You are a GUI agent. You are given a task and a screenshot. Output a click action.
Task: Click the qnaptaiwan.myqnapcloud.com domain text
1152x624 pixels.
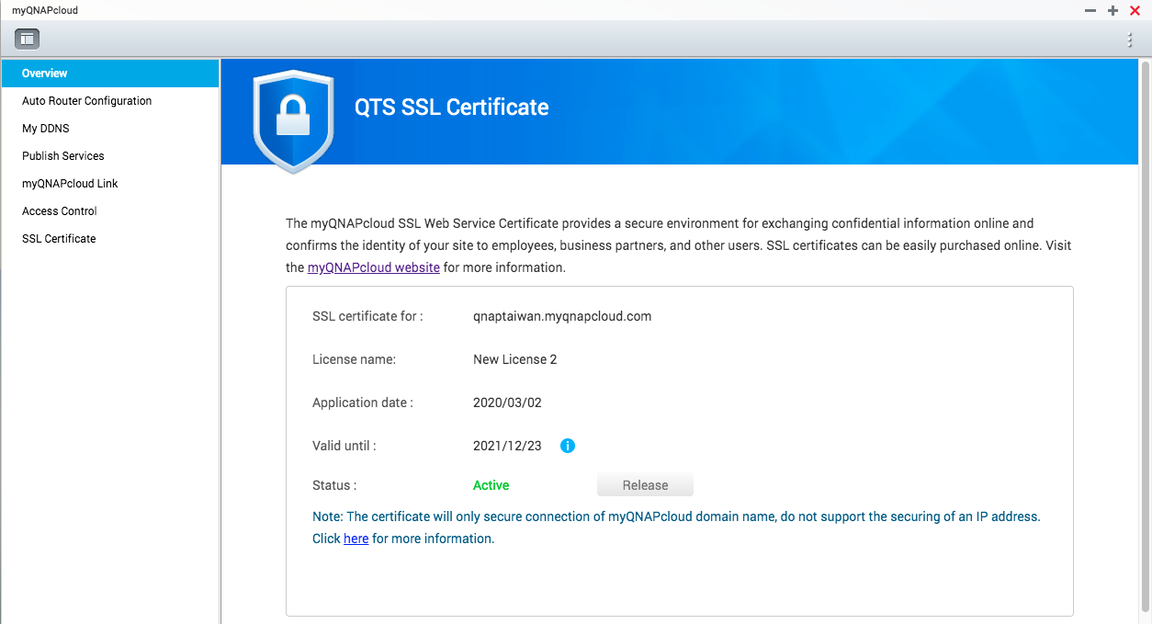[562, 316]
